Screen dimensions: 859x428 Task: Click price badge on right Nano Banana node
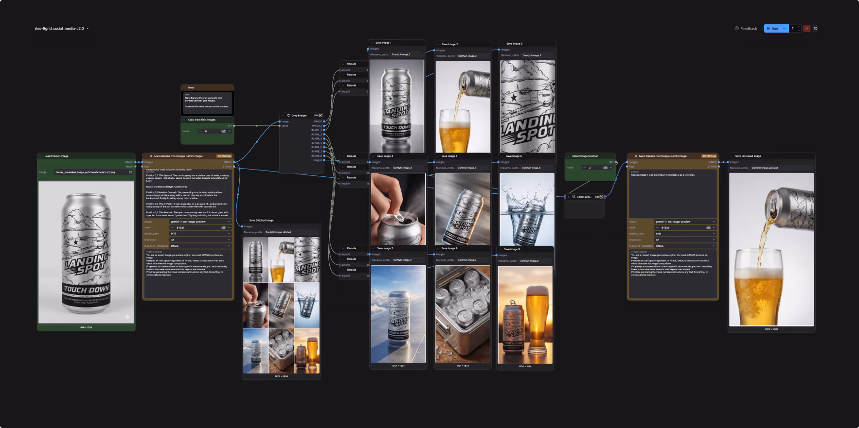click(709, 156)
